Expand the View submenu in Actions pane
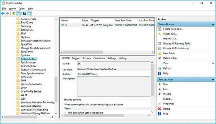216x124 pixels. 213,63
